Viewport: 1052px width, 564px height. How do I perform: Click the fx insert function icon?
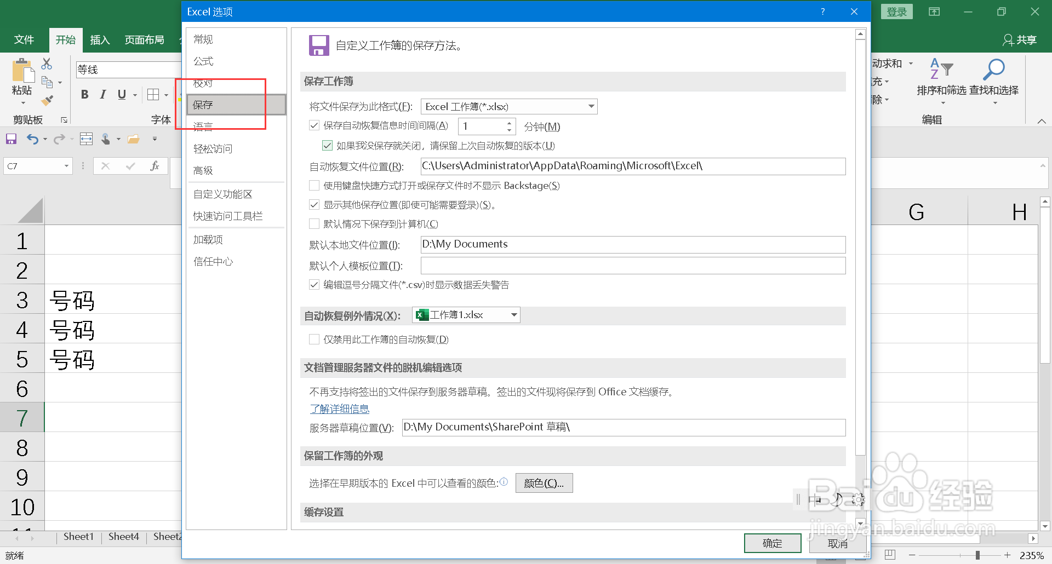(x=155, y=166)
